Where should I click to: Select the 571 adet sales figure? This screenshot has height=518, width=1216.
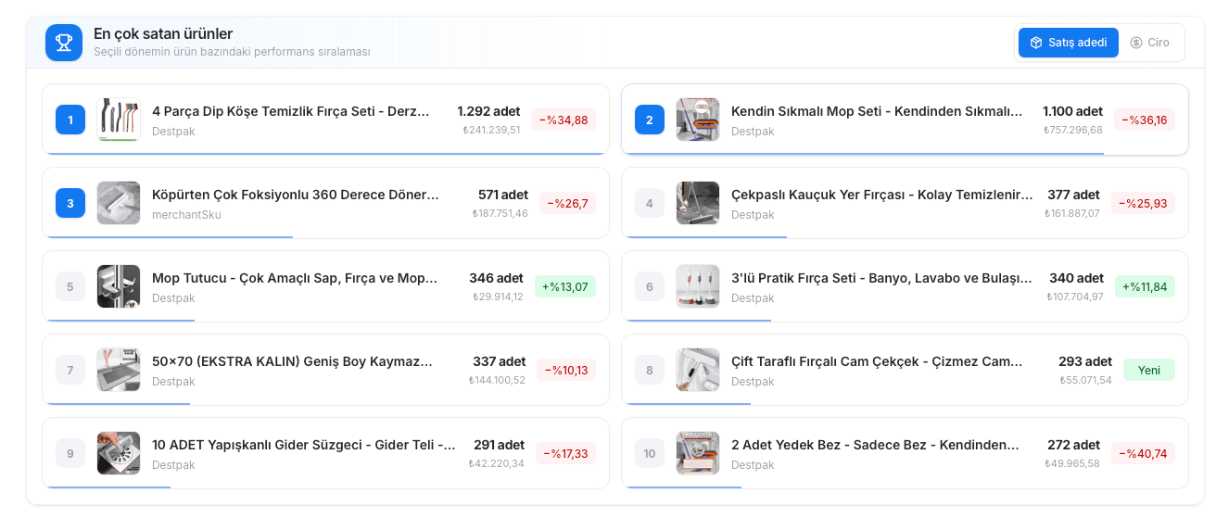click(503, 195)
